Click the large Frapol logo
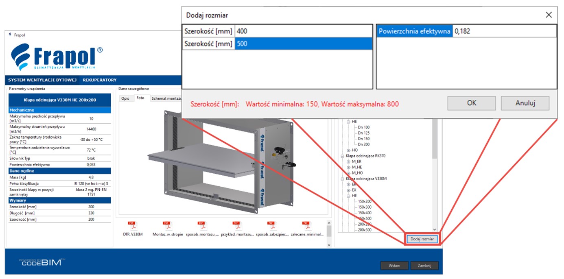 pyautogui.click(x=57, y=57)
